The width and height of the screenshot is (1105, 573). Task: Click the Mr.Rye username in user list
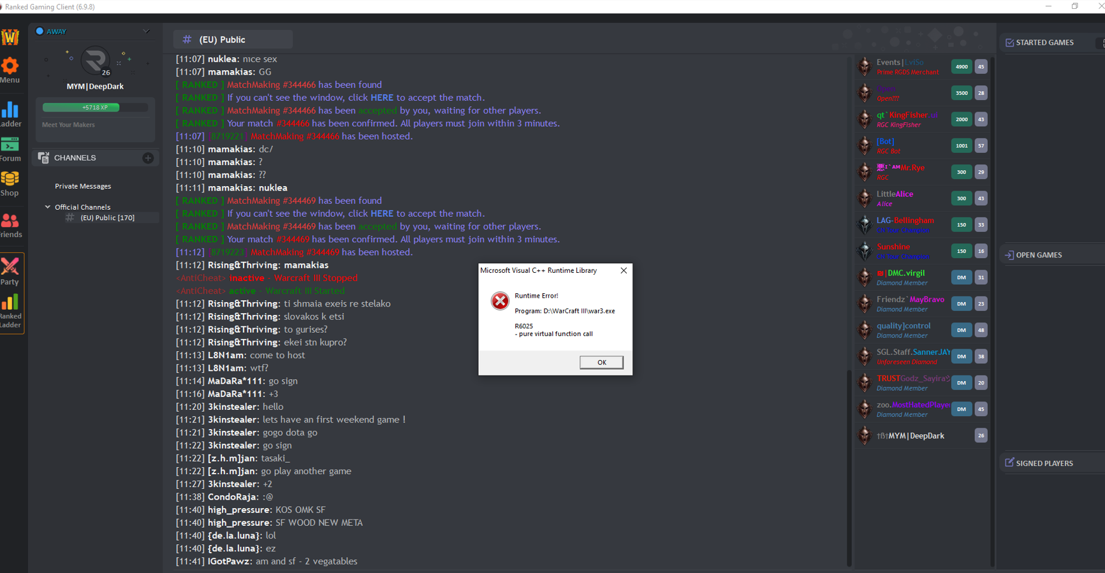[912, 168]
